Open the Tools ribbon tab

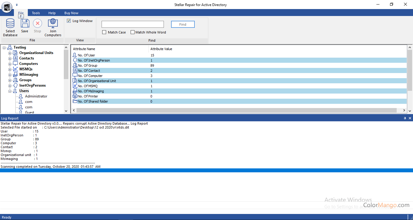(36, 13)
